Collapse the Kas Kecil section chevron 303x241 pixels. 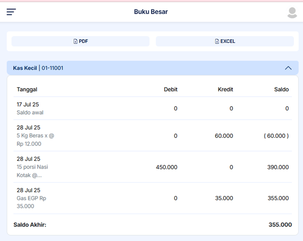pyautogui.click(x=288, y=68)
